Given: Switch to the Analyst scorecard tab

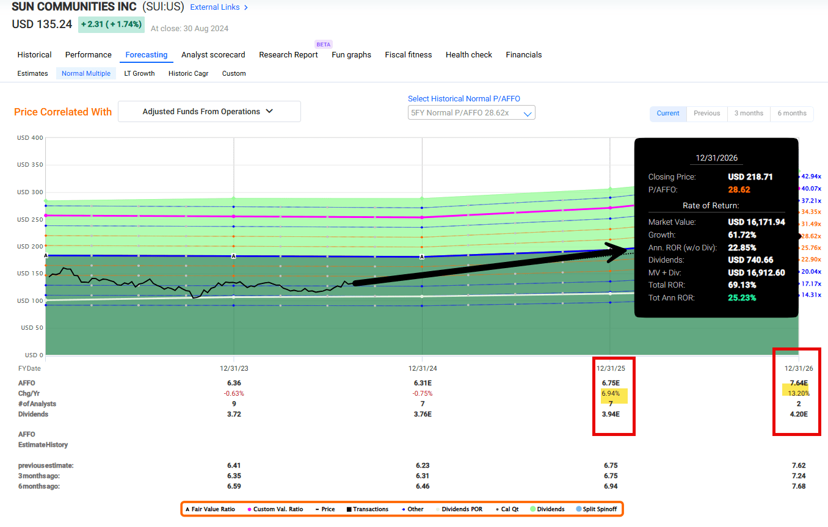Looking at the screenshot, I should (x=213, y=55).
